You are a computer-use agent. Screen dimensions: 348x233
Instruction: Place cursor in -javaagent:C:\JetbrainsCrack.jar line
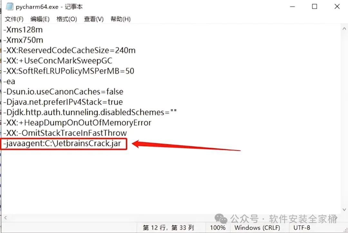point(62,144)
